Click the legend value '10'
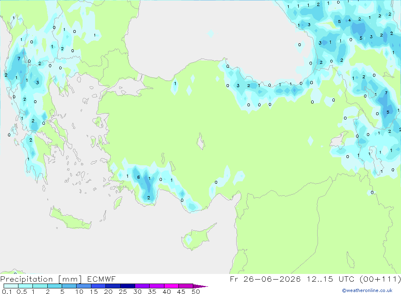The image size is (401, 294). [79, 292]
